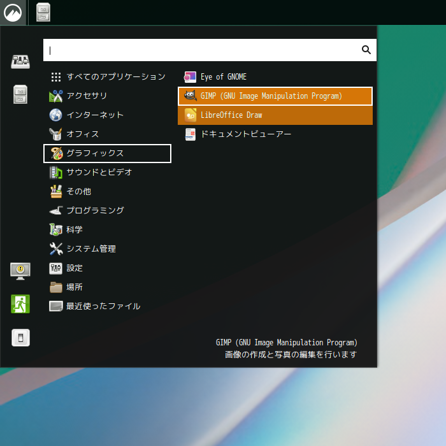Image resolution: width=446 pixels, height=446 pixels.
Task: Launch Eye of GNOME
Action: pyautogui.click(x=275, y=77)
